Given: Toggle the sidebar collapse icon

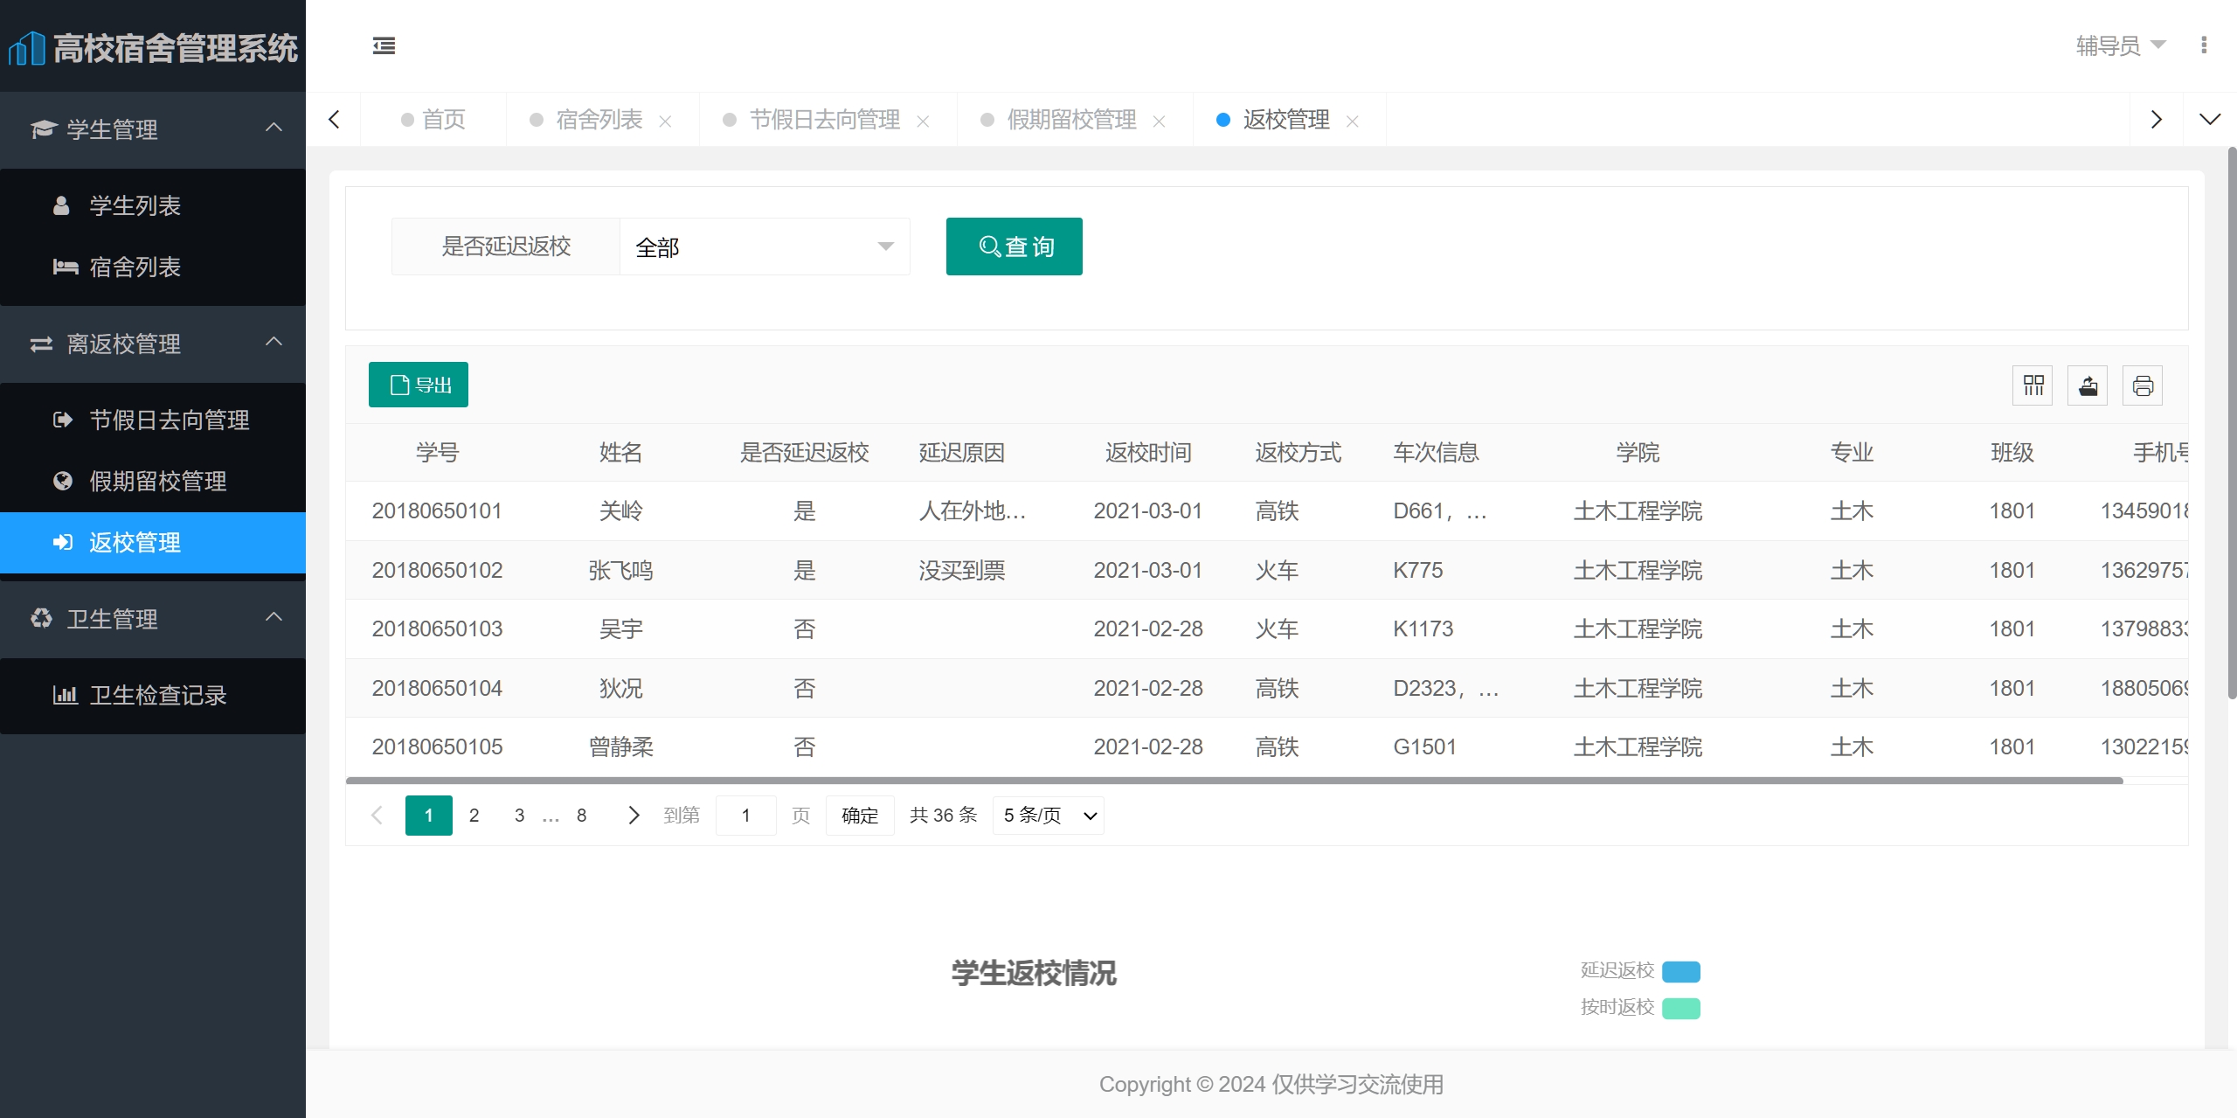Looking at the screenshot, I should [x=384, y=45].
